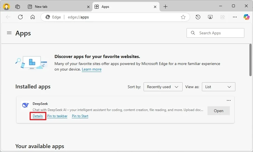
Task: Open the Apps page hamburger menu
Action: click(x=9, y=33)
